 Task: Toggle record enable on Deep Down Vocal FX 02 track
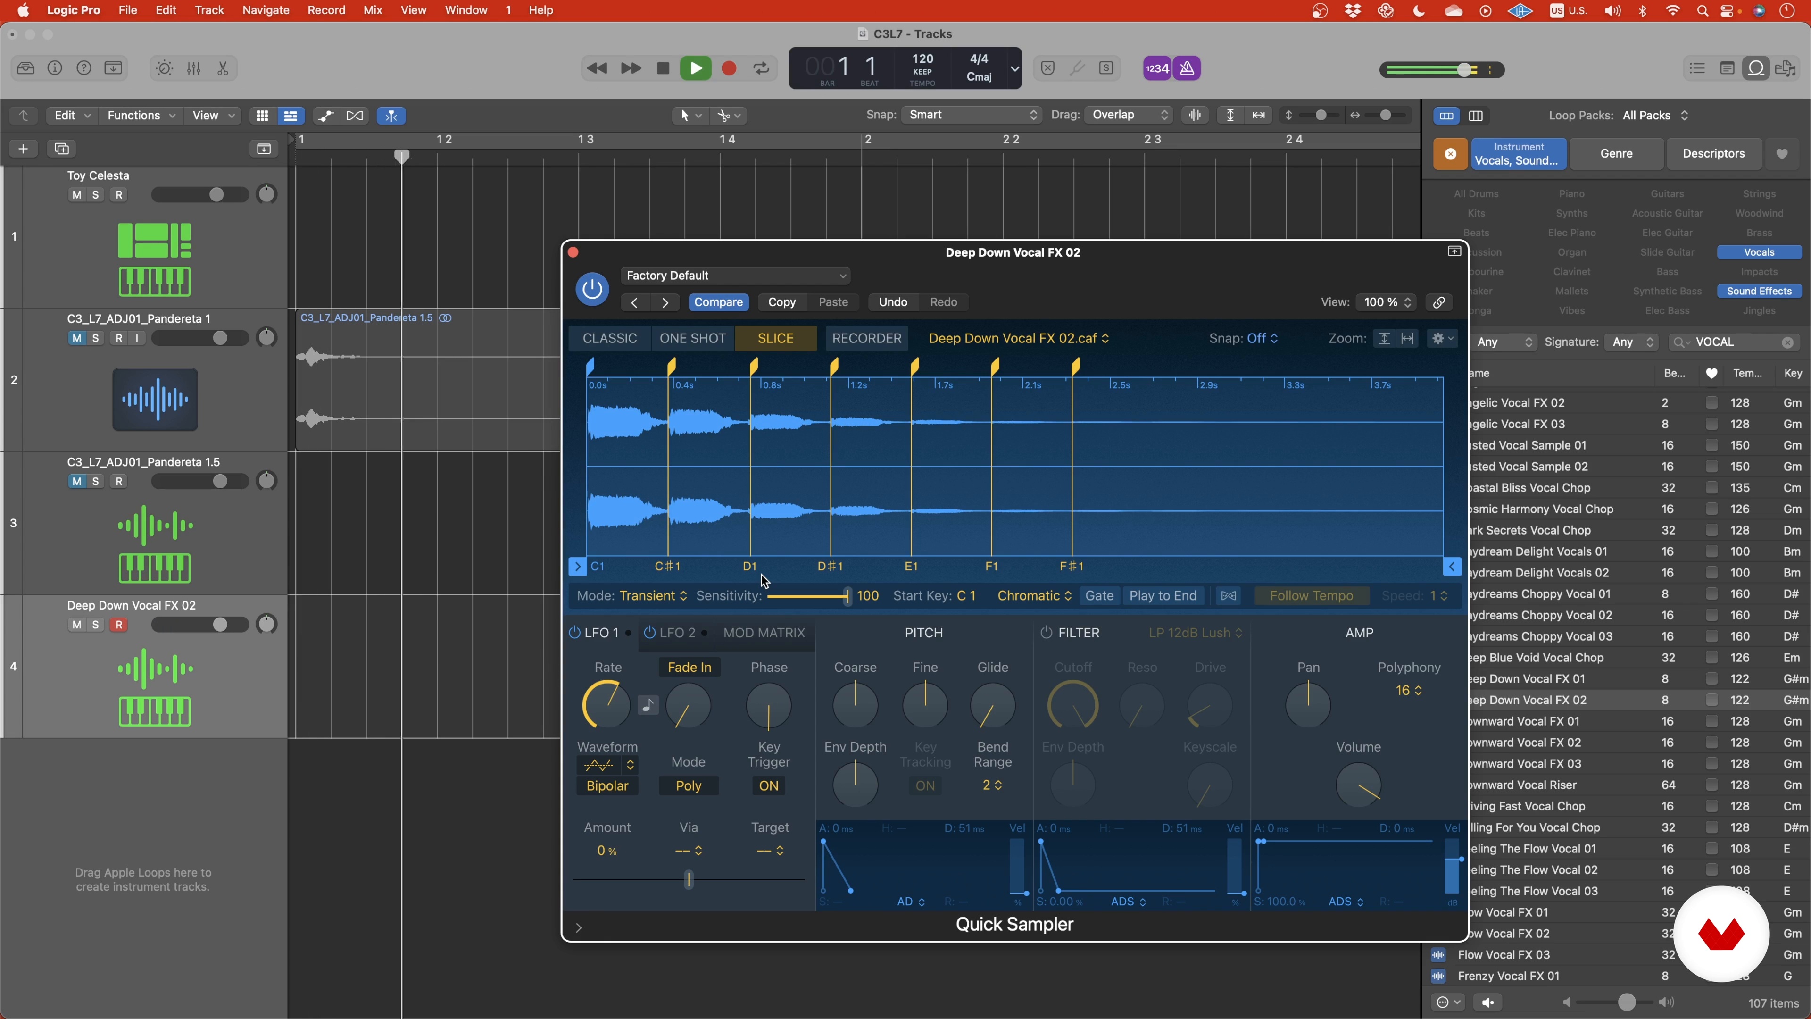(119, 625)
